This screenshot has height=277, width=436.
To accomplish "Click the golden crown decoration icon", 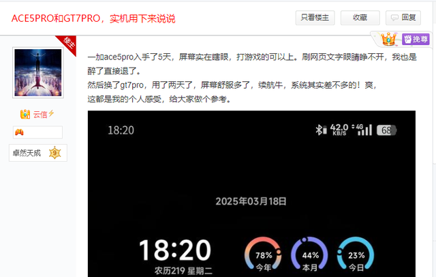I will point(388,39).
